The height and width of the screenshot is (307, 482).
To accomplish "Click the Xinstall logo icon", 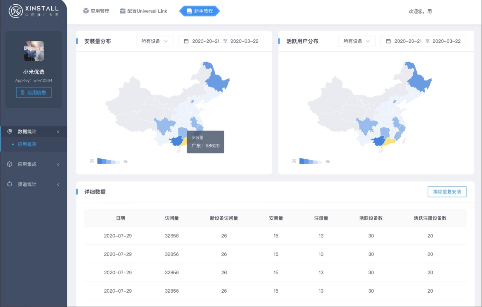I will 16,11.
